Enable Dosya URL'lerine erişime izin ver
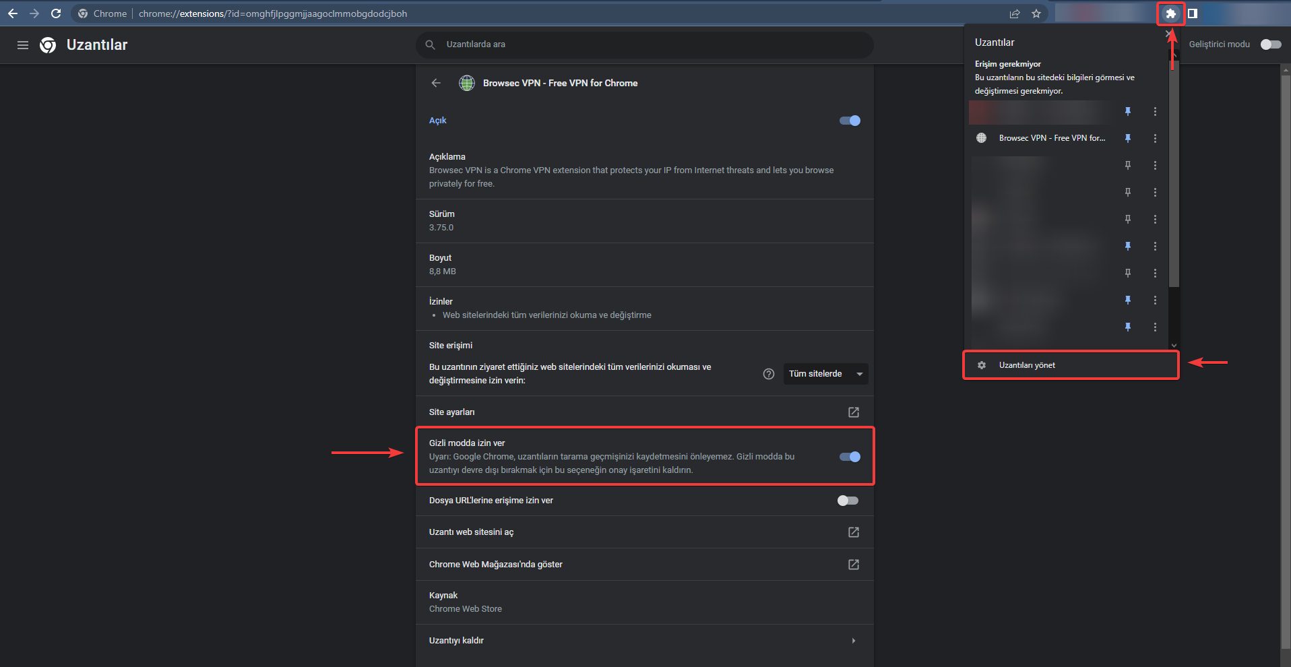The image size is (1291, 667). [x=848, y=501]
